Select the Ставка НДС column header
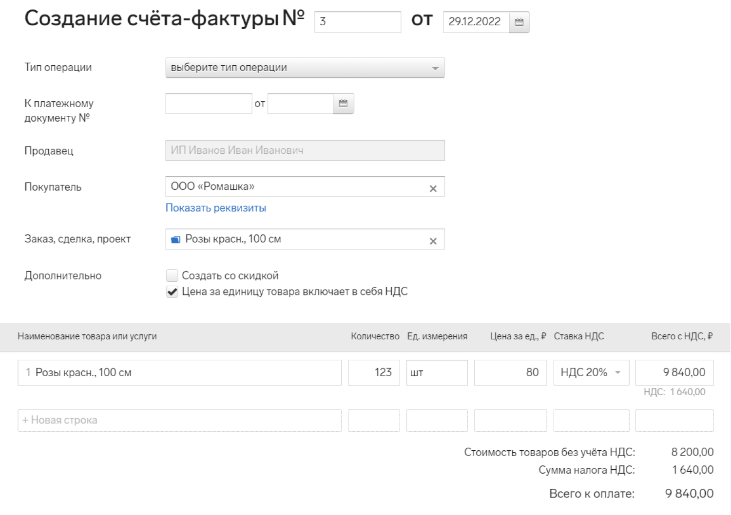 click(x=579, y=336)
